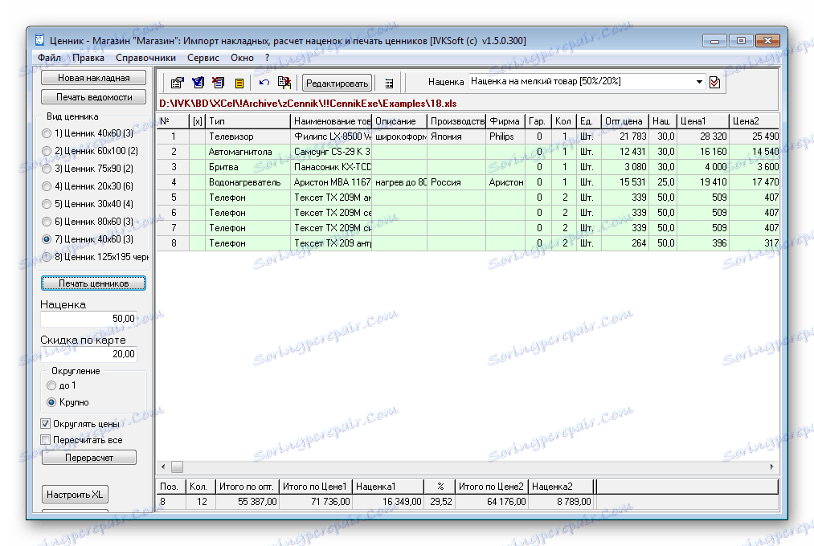Click the 'Тип' column header
814x546 pixels.
[x=247, y=121]
